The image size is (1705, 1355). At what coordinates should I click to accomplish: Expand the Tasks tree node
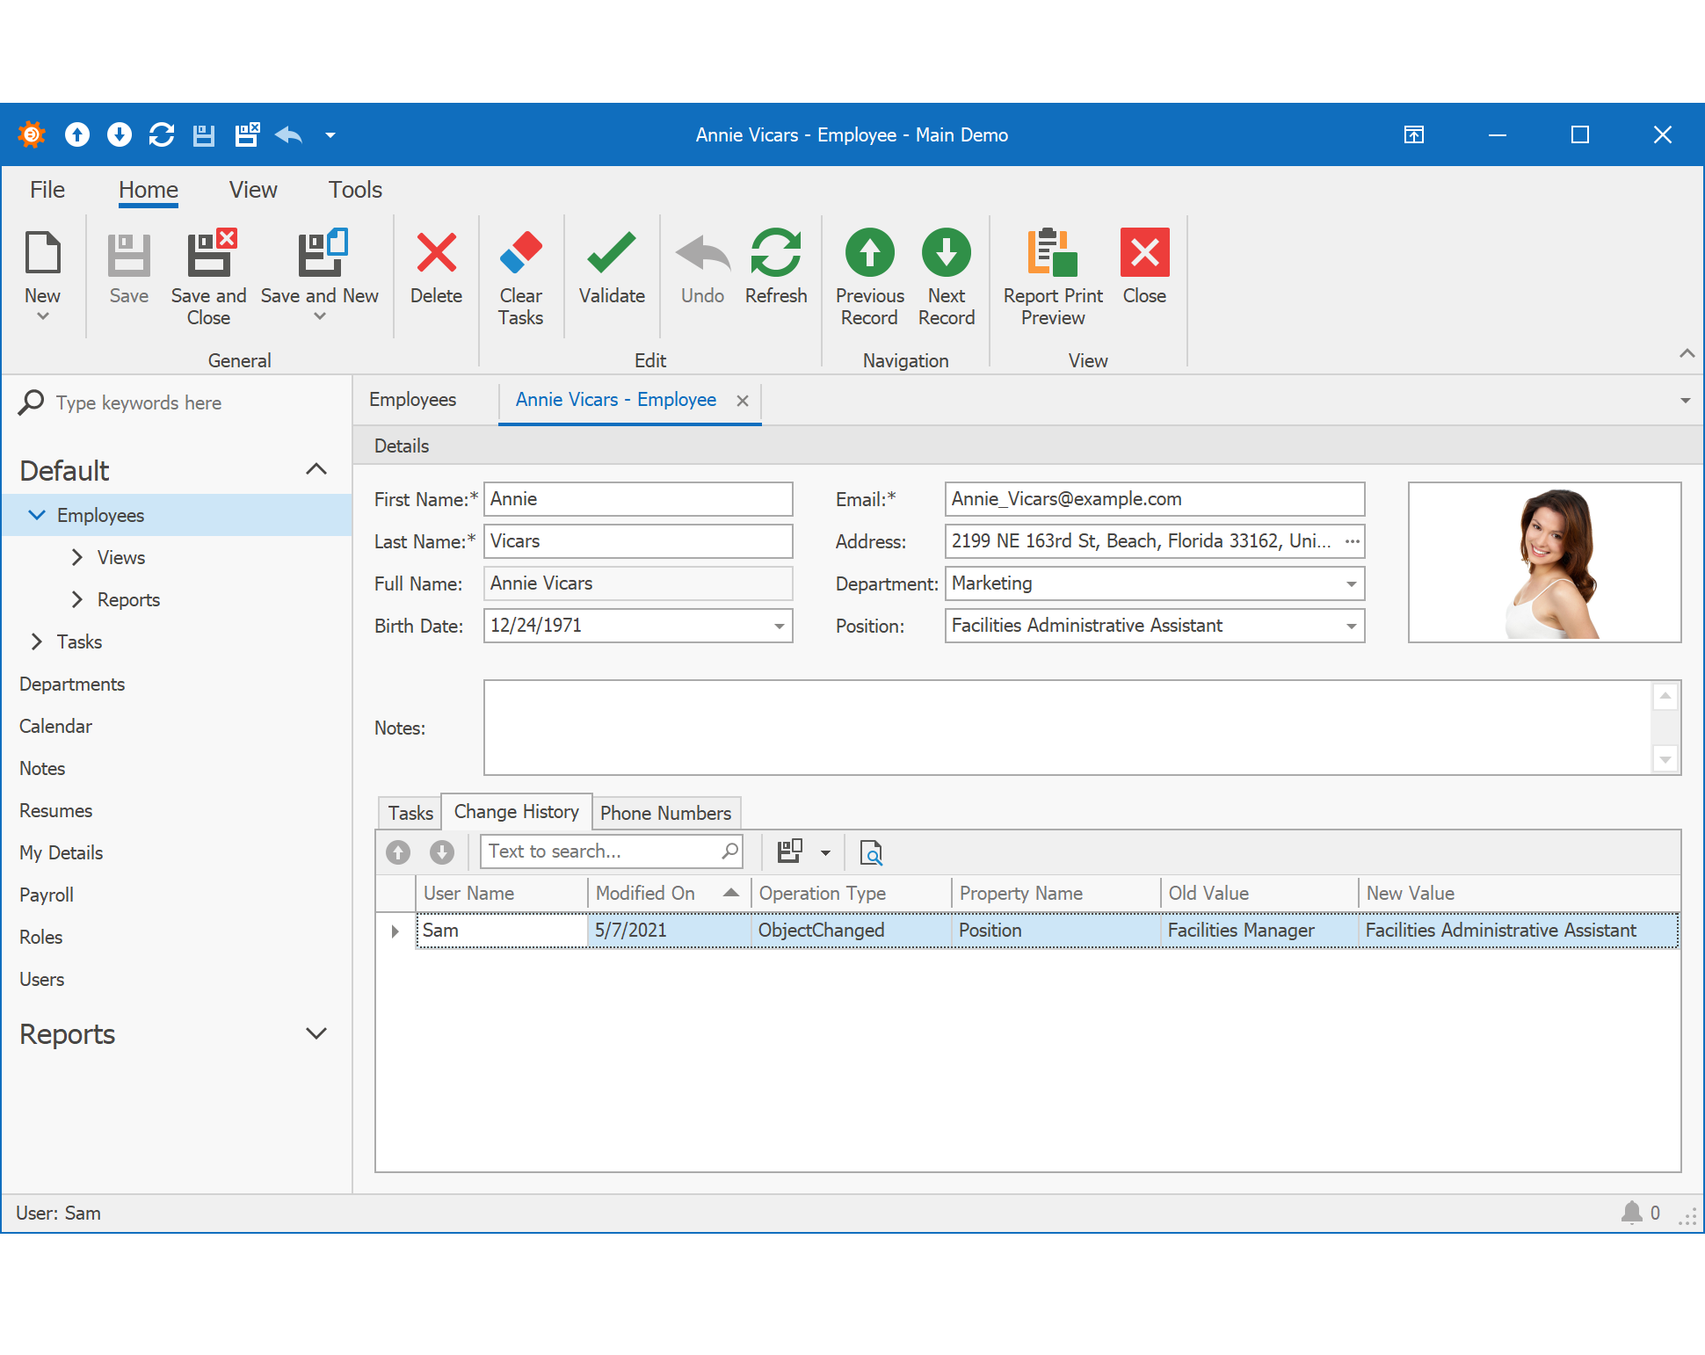37,642
